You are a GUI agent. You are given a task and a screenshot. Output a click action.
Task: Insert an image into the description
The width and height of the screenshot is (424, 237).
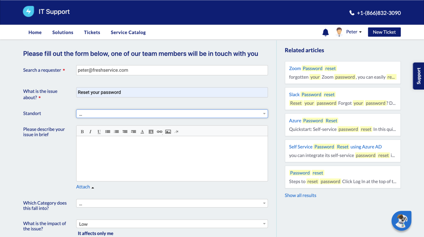click(x=168, y=132)
